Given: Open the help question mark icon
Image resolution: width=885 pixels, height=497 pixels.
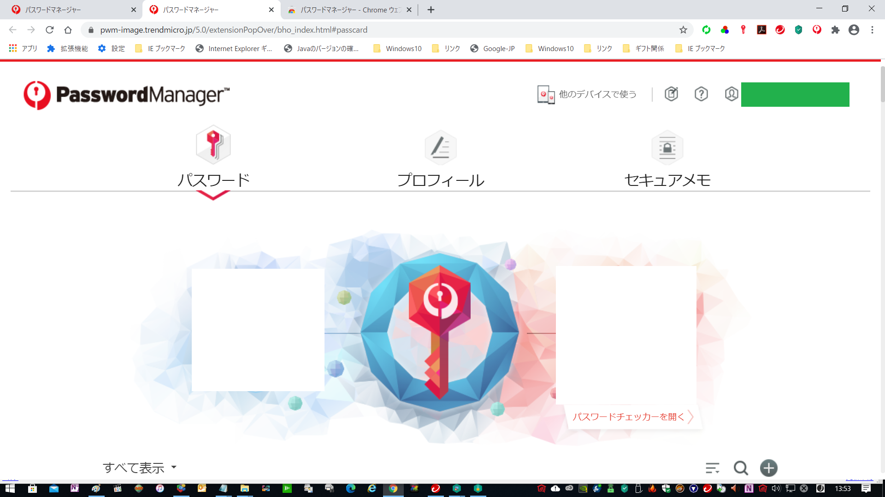Looking at the screenshot, I should click(x=701, y=94).
